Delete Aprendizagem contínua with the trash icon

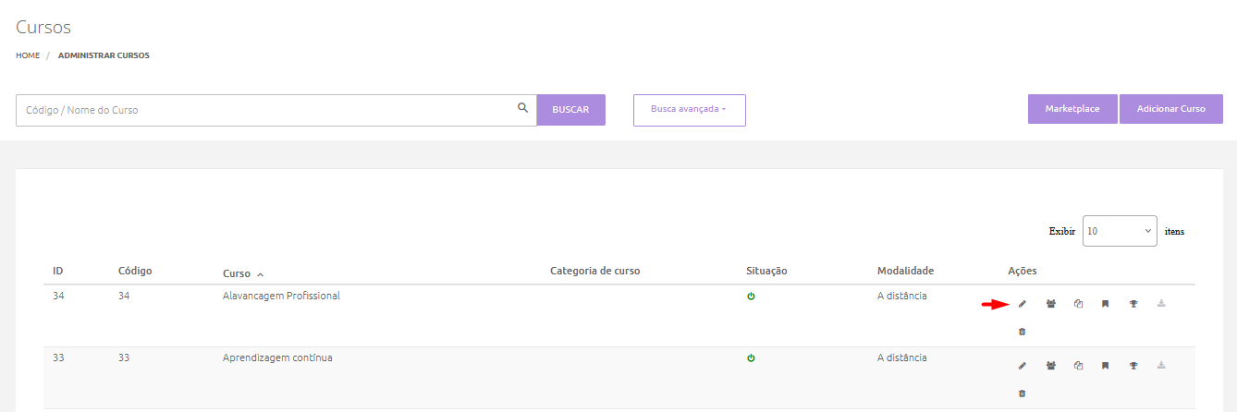pyautogui.click(x=1022, y=394)
